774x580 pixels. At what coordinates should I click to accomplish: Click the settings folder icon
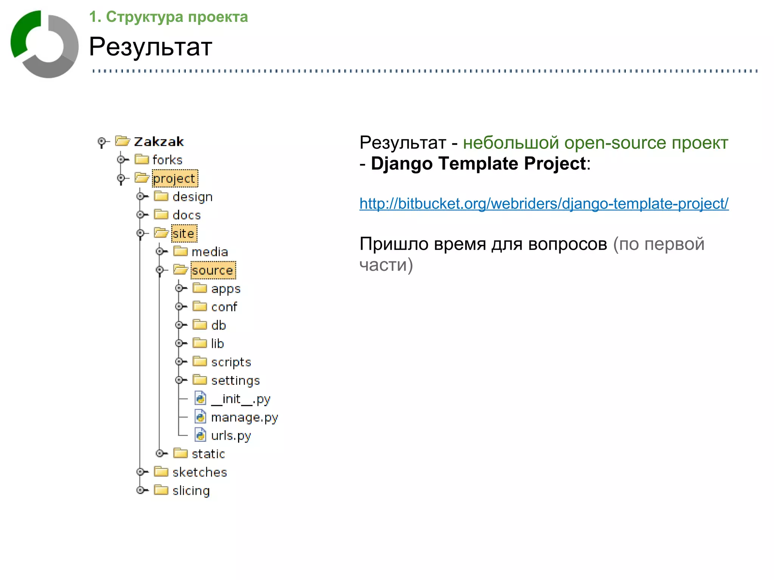pos(200,379)
